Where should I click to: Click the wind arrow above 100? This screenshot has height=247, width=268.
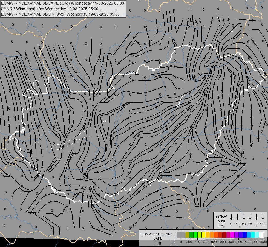[x=263, y=217]
